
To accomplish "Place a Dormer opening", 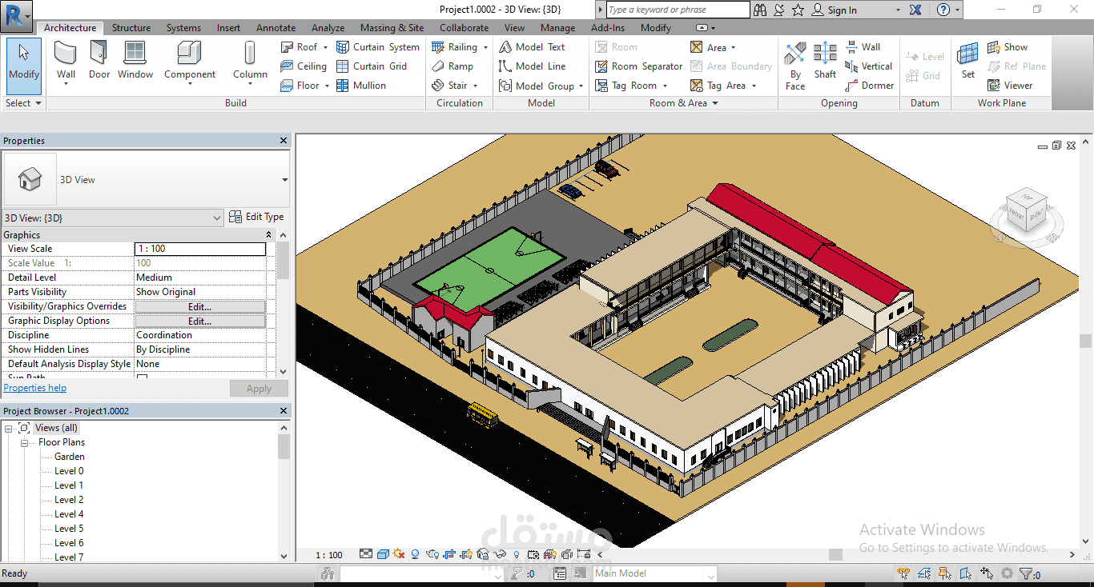I will (x=869, y=86).
